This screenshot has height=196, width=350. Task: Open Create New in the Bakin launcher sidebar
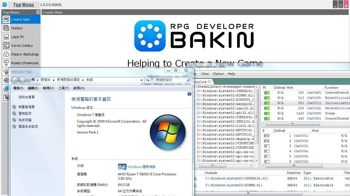coord(21,19)
